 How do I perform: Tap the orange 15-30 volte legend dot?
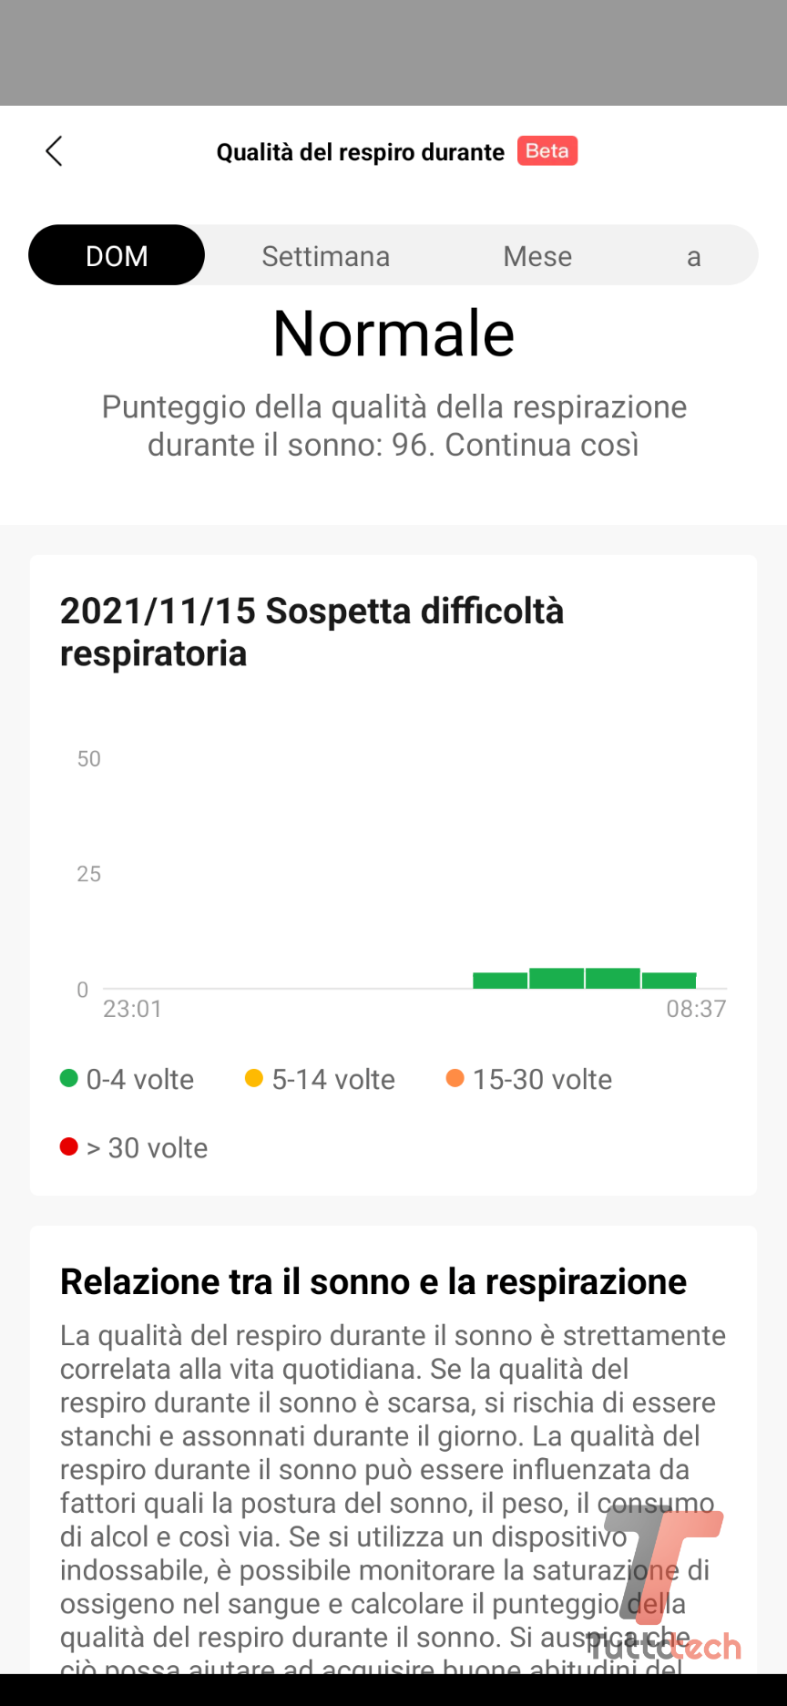pos(455,1079)
